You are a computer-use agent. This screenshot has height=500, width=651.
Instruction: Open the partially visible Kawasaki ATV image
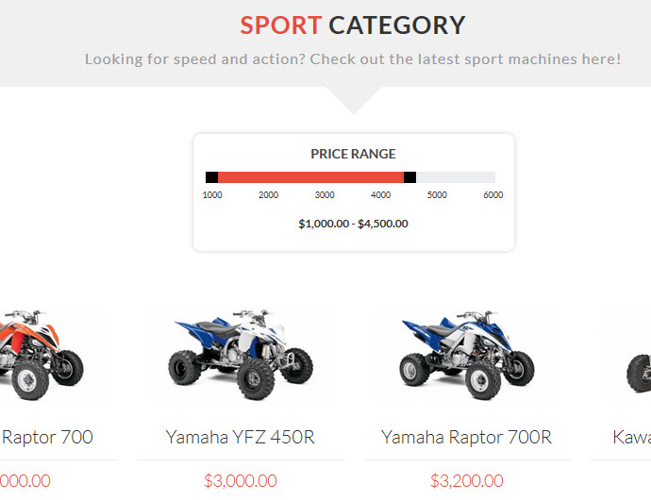[639, 372]
